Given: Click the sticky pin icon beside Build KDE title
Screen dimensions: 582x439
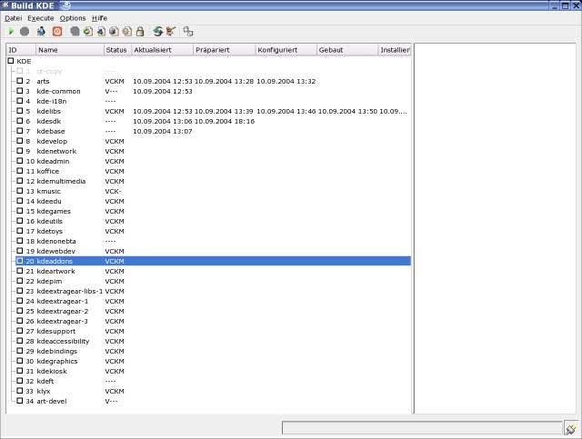Looking at the screenshot, I should (65, 5).
